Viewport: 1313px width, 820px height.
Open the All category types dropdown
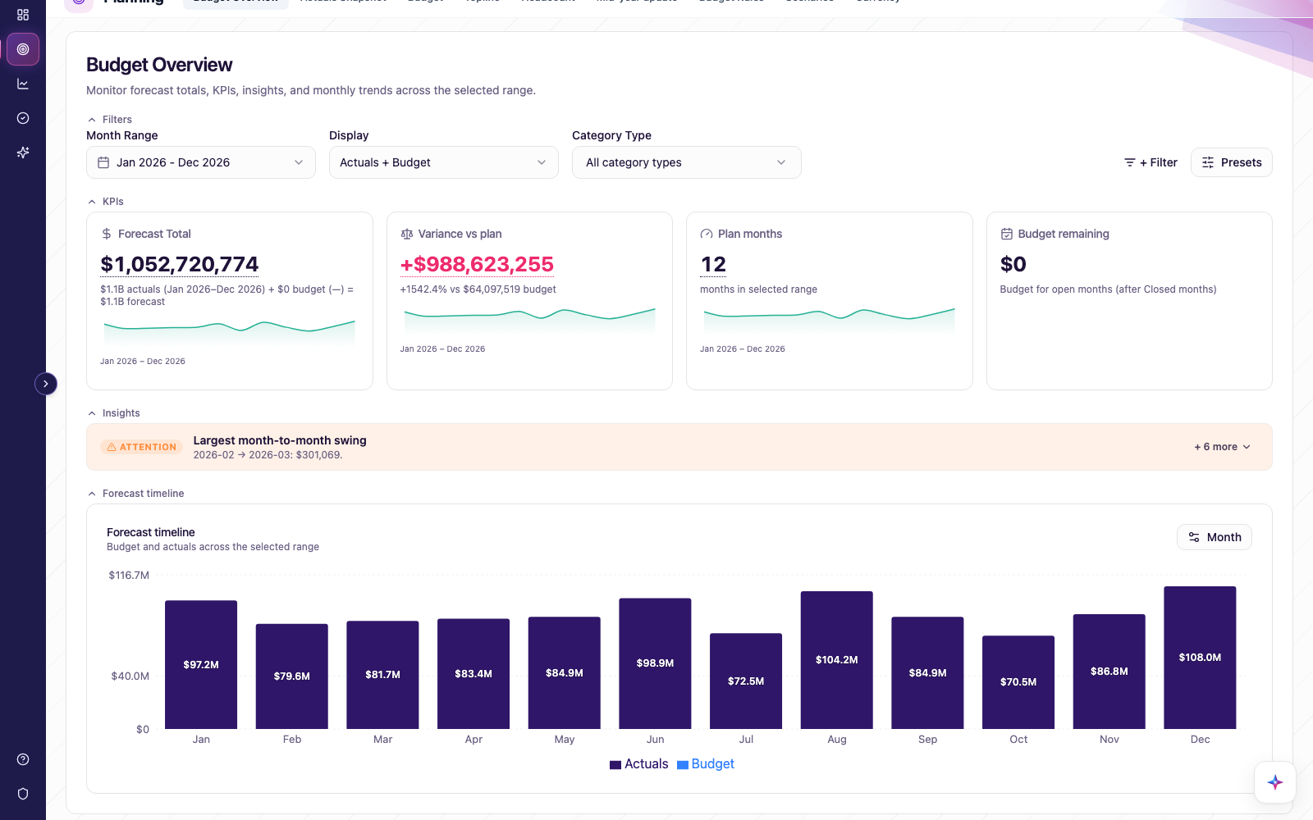pyautogui.click(x=687, y=162)
